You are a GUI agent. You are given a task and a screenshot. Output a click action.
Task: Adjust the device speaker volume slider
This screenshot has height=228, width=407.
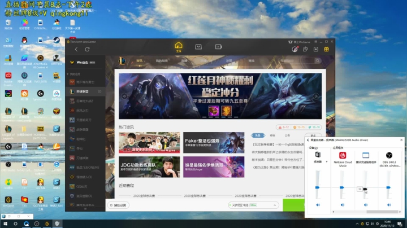point(317,187)
